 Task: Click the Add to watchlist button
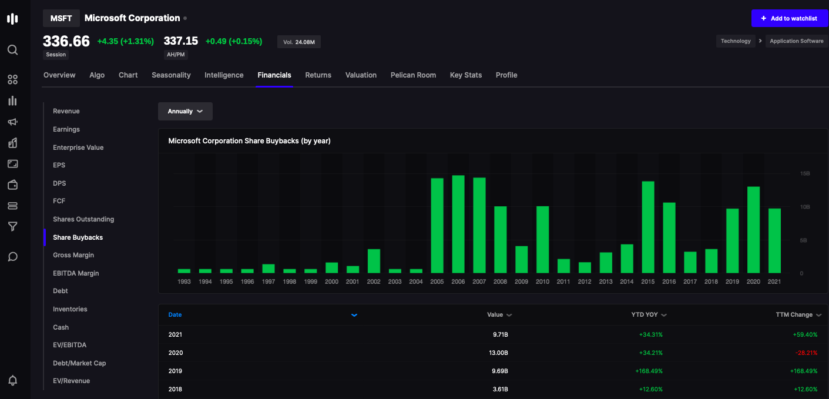pyautogui.click(x=789, y=18)
